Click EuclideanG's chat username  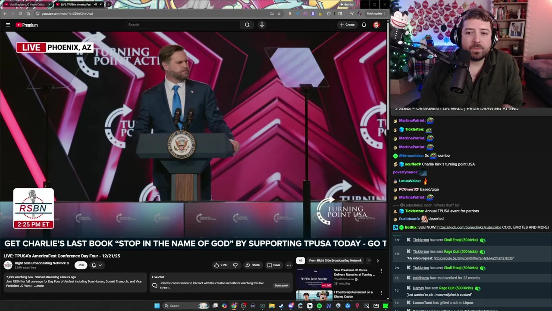409,219
